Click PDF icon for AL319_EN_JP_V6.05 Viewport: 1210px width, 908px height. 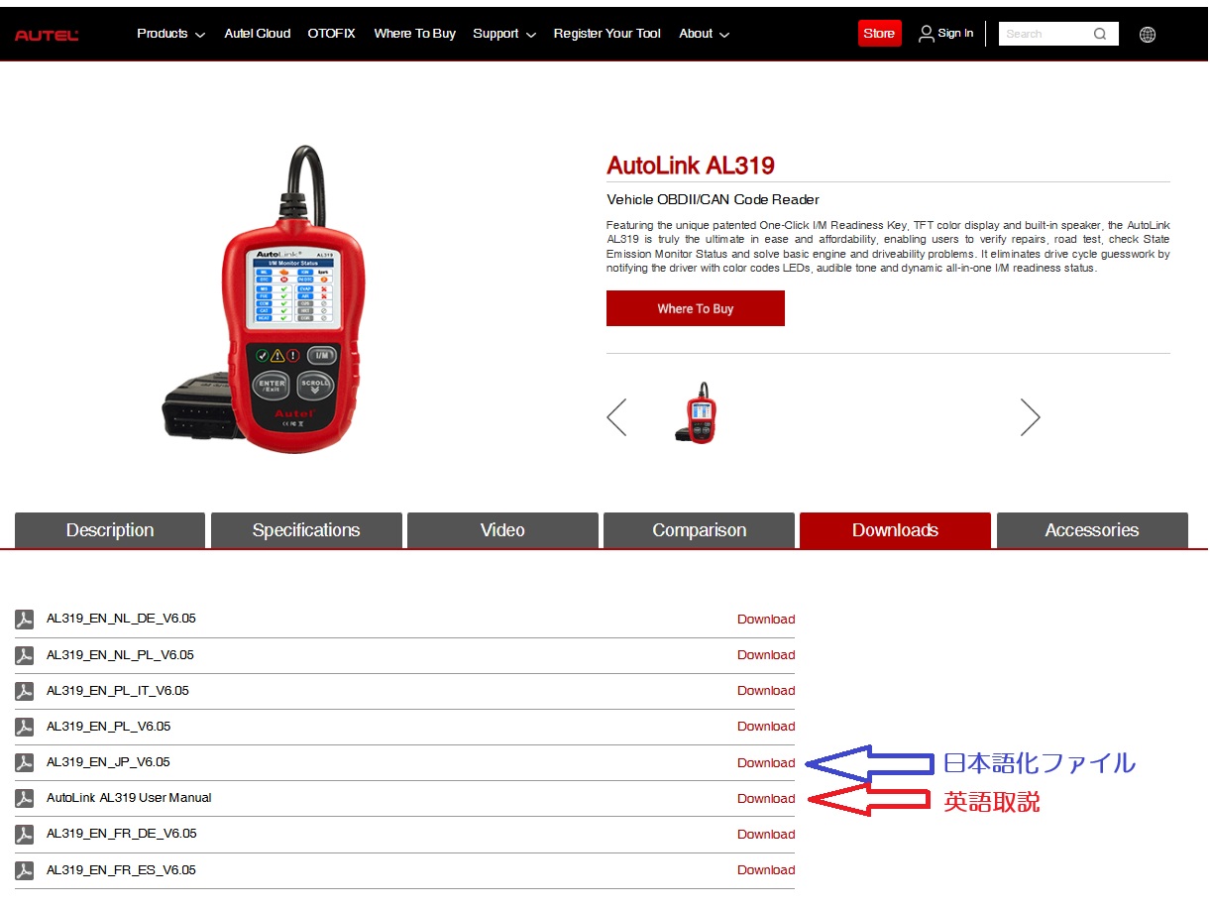25,762
